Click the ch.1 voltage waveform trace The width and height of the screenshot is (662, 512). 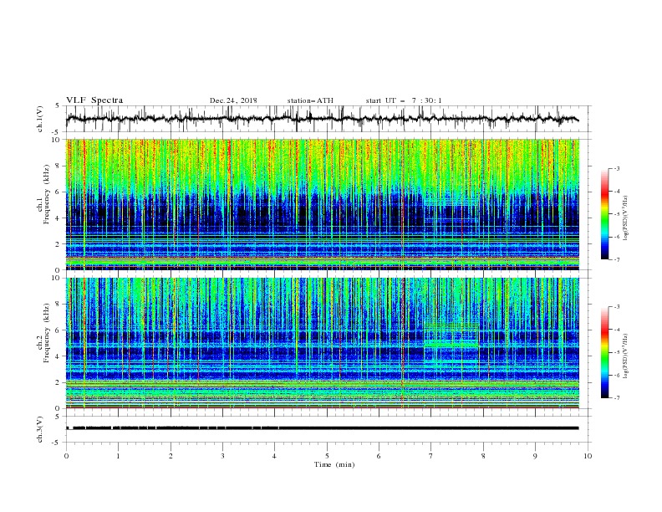(323, 119)
